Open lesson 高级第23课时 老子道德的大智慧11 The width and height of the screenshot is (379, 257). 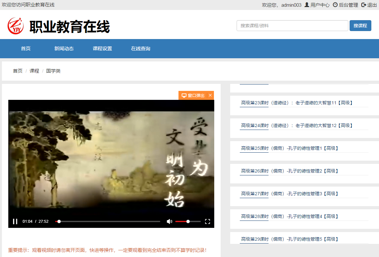pos(296,103)
